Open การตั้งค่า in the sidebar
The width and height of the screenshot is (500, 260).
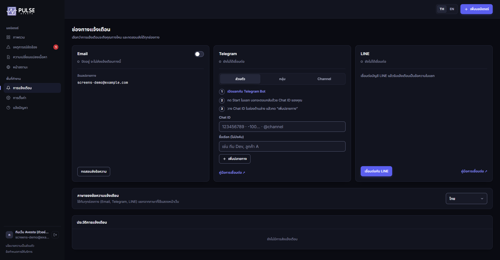pyautogui.click(x=32, y=98)
